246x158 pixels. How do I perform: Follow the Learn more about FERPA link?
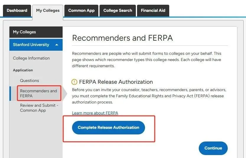point(95,113)
